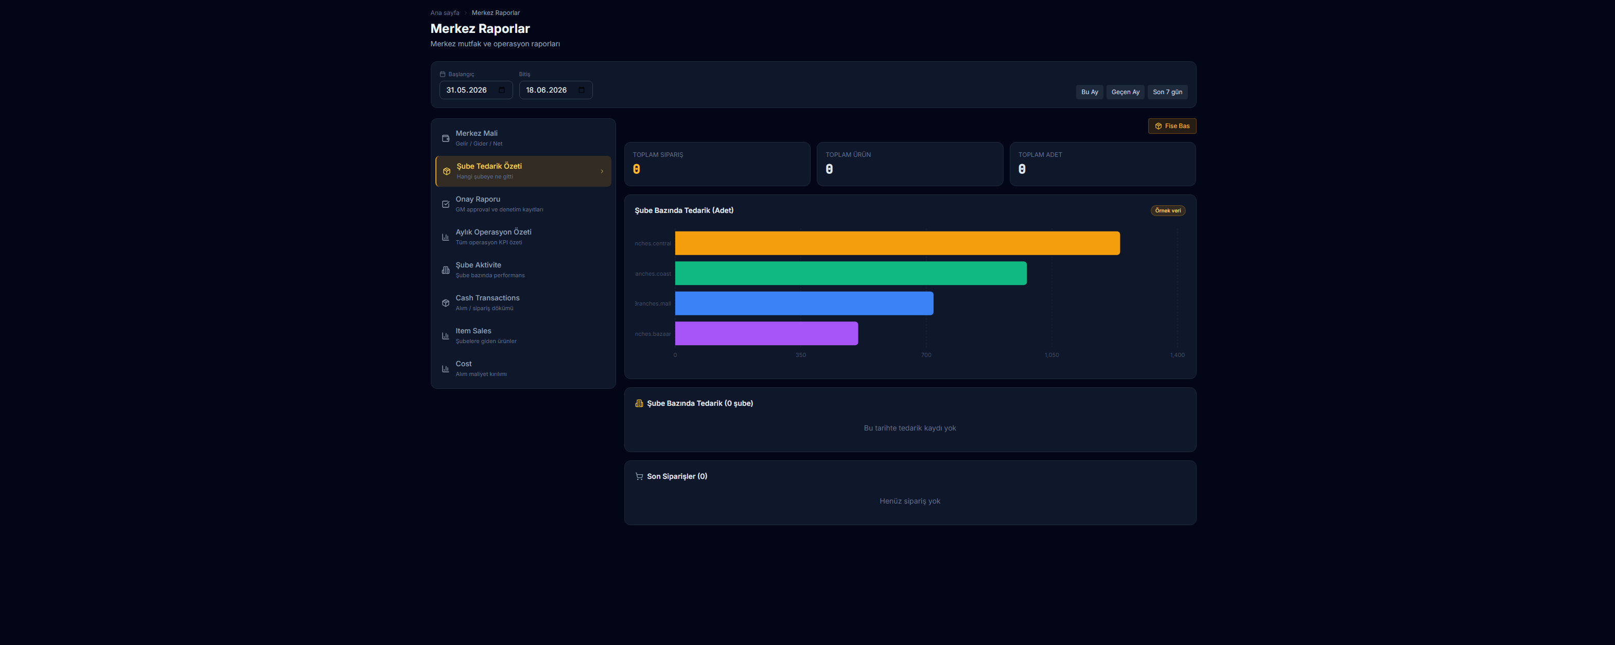Screen dimensions: 1615x645
Task: Click the wallet icon beside Merkez Mali
Action: (x=445, y=138)
